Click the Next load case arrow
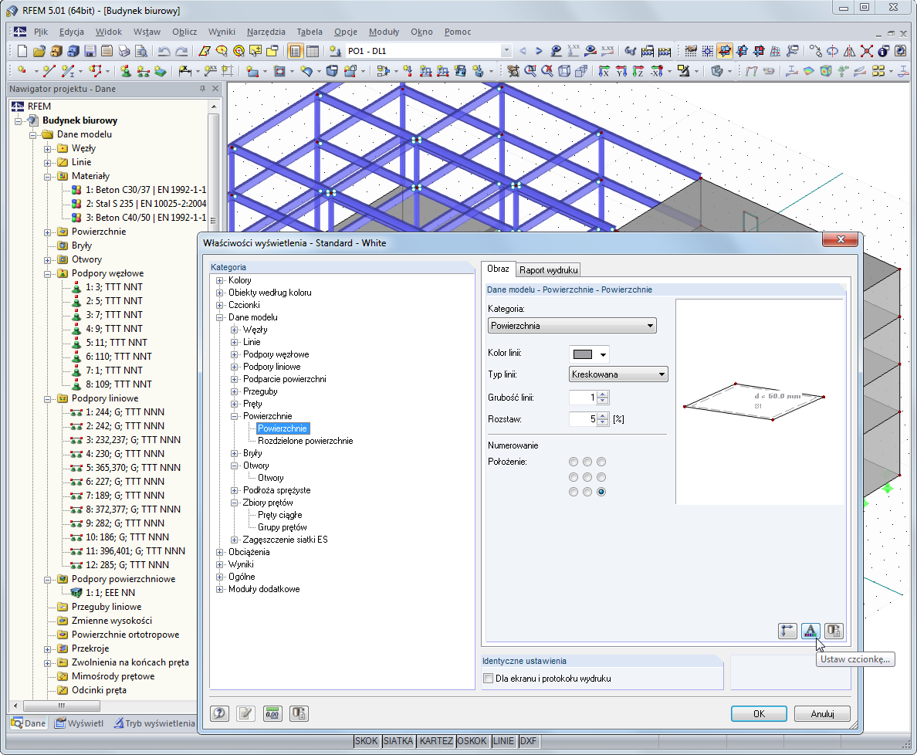The height and width of the screenshot is (755, 917). click(x=539, y=52)
